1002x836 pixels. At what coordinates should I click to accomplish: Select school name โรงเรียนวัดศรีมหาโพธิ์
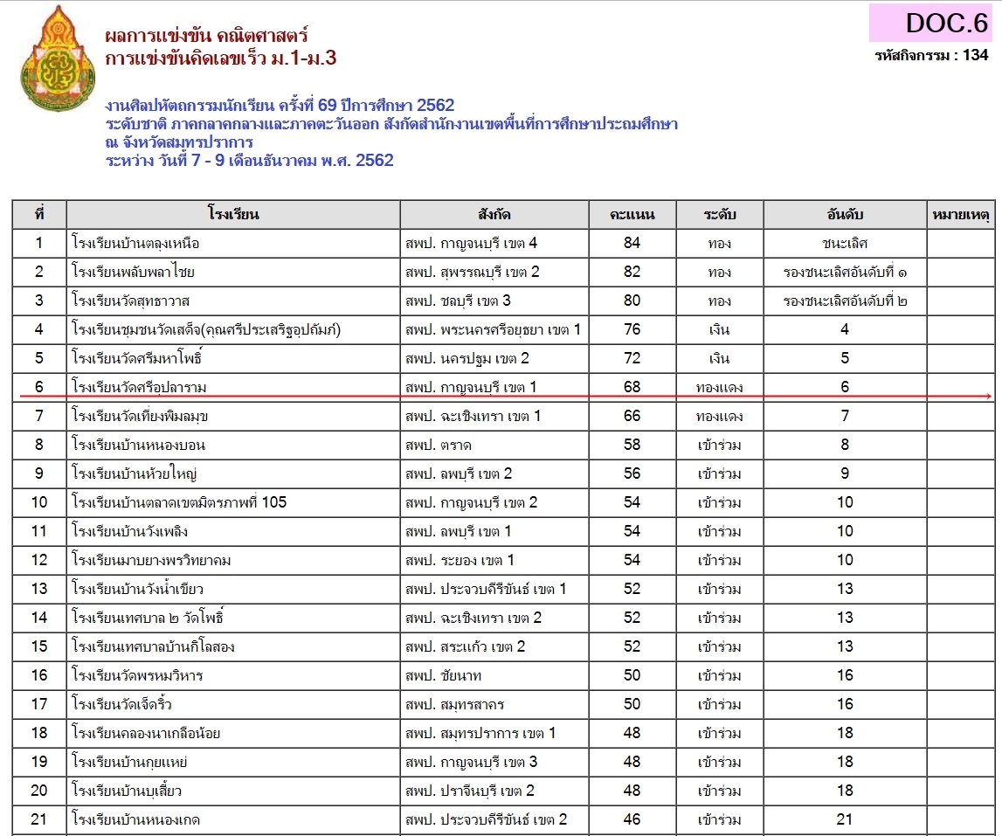point(137,358)
